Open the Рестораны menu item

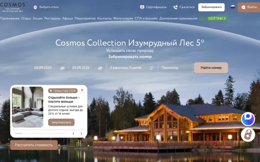click(x=52, y=18)
